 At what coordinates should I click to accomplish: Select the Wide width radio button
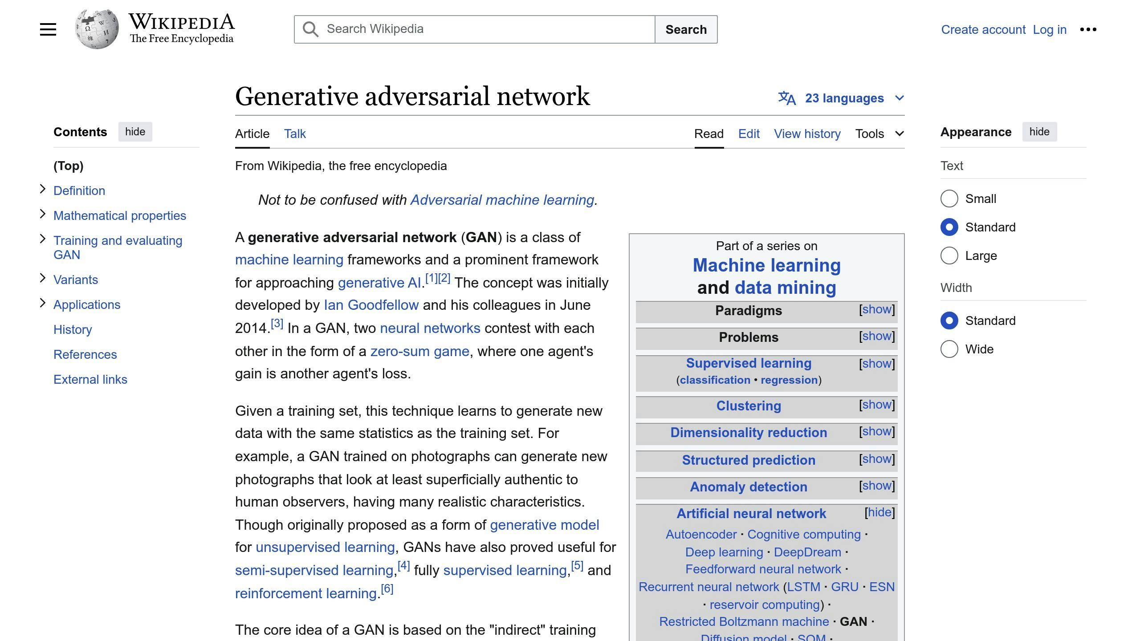(949, 349)
